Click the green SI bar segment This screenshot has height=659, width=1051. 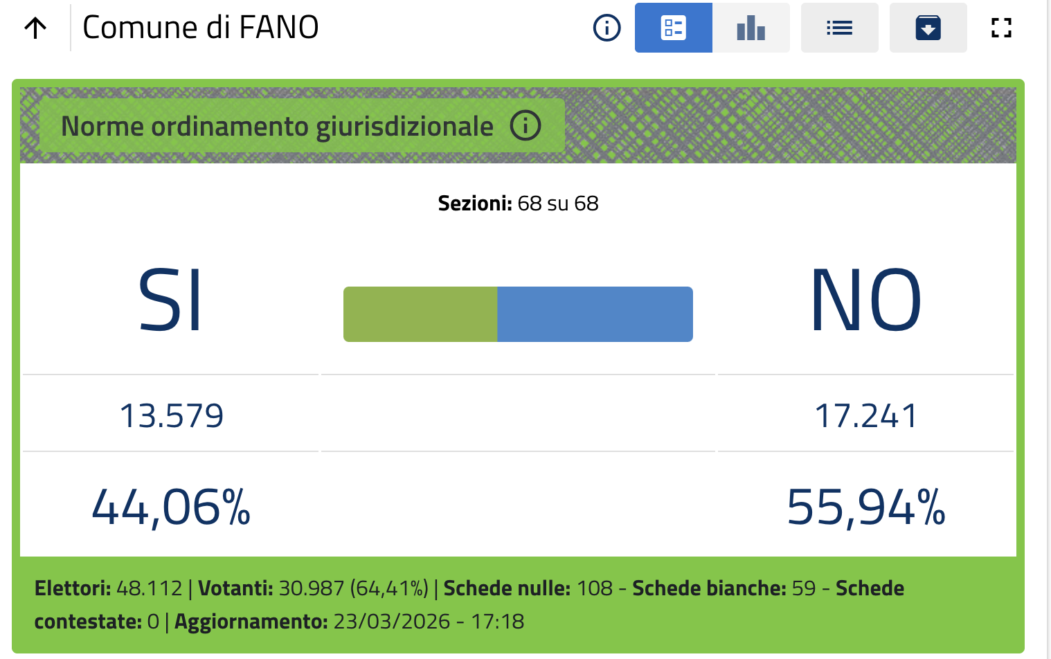pos(420,314)
